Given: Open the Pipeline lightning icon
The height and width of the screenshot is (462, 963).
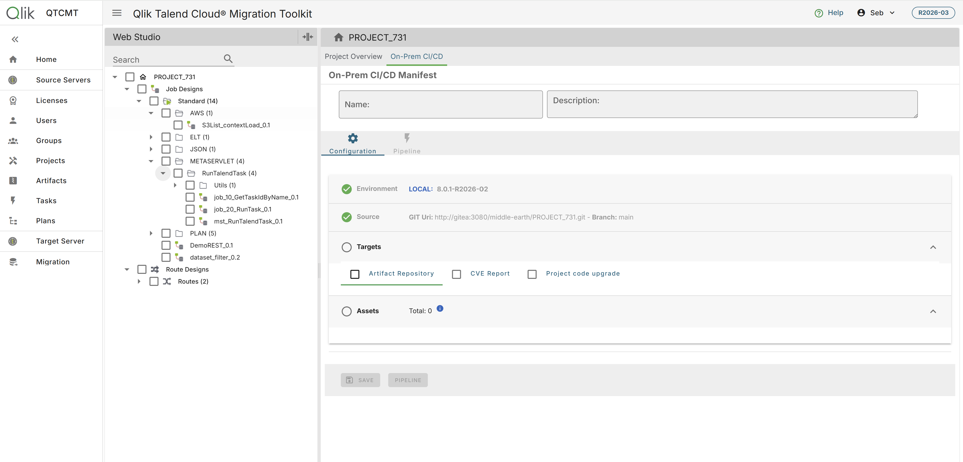Looking at the screenshot, I should coord(407,138).
